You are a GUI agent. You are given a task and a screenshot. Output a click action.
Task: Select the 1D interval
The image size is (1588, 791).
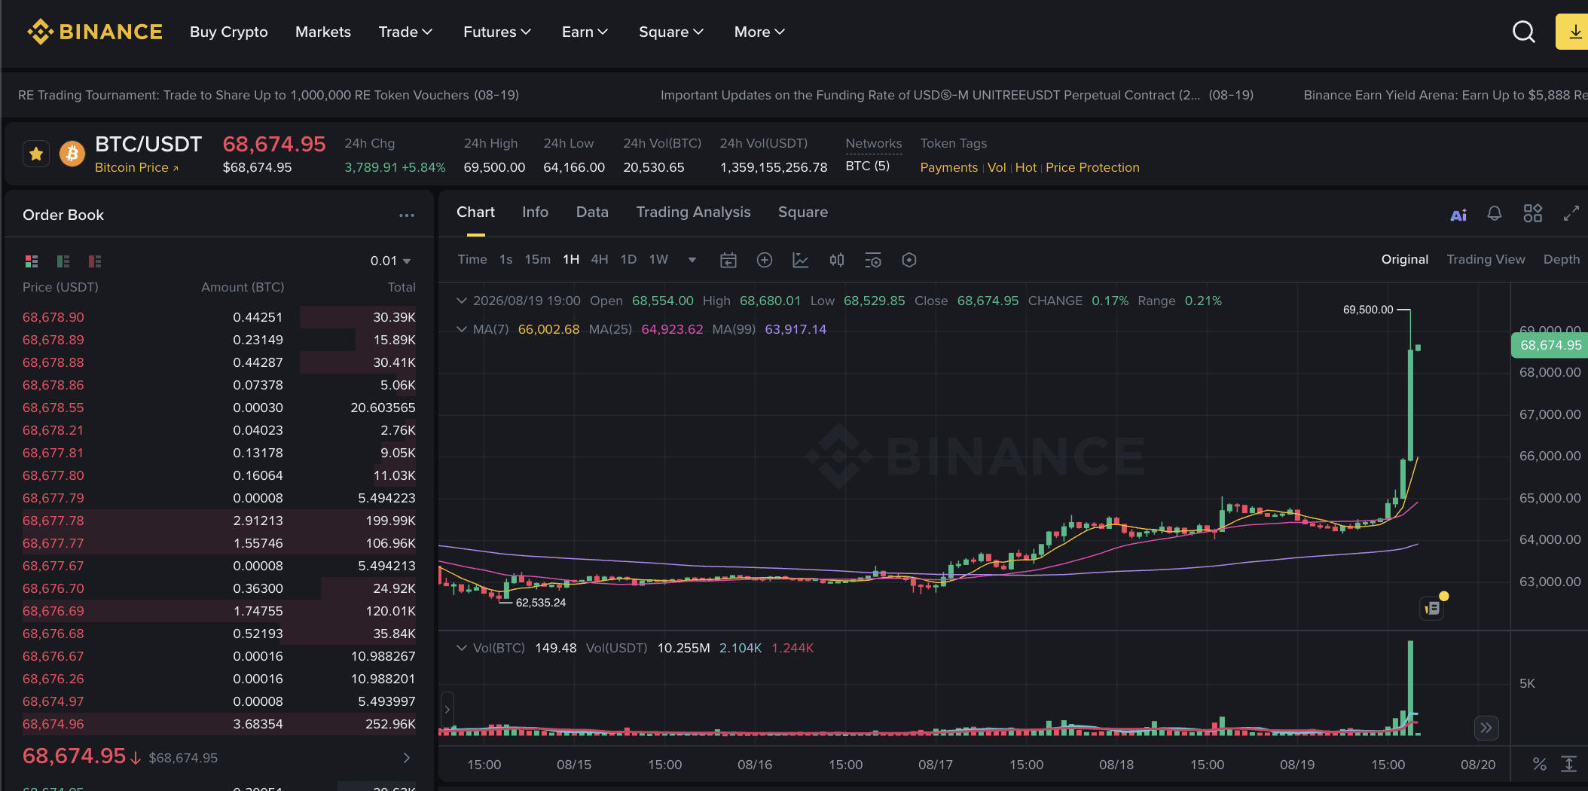628,259
